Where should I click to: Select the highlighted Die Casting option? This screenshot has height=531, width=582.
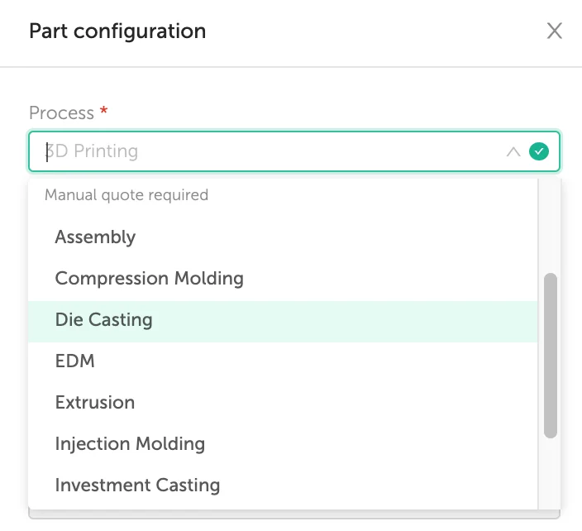(x=283, y=320)
